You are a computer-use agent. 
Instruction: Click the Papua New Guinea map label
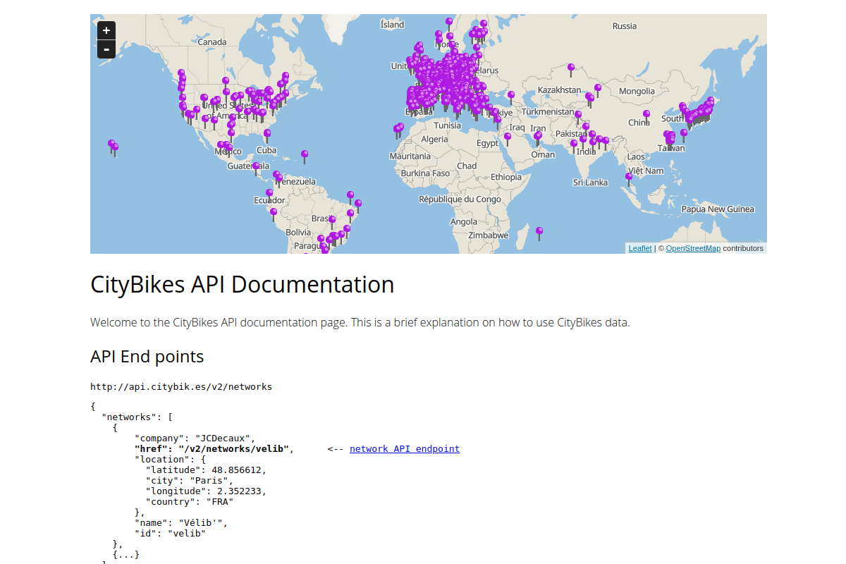click(718, 209)
